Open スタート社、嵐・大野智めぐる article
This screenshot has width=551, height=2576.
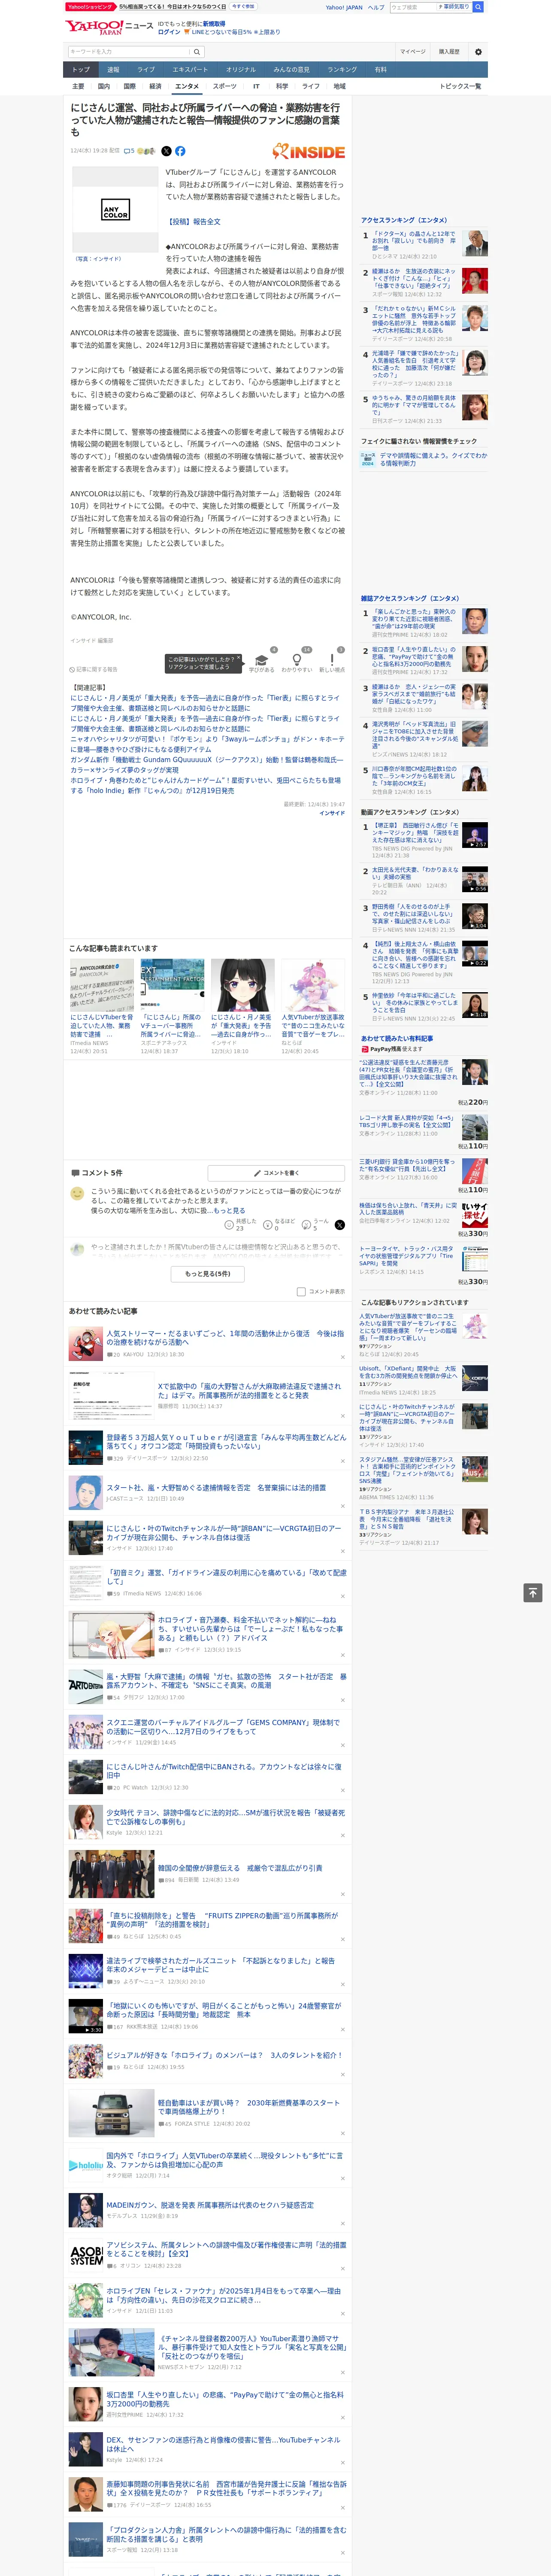click(x=216, y=1488)
